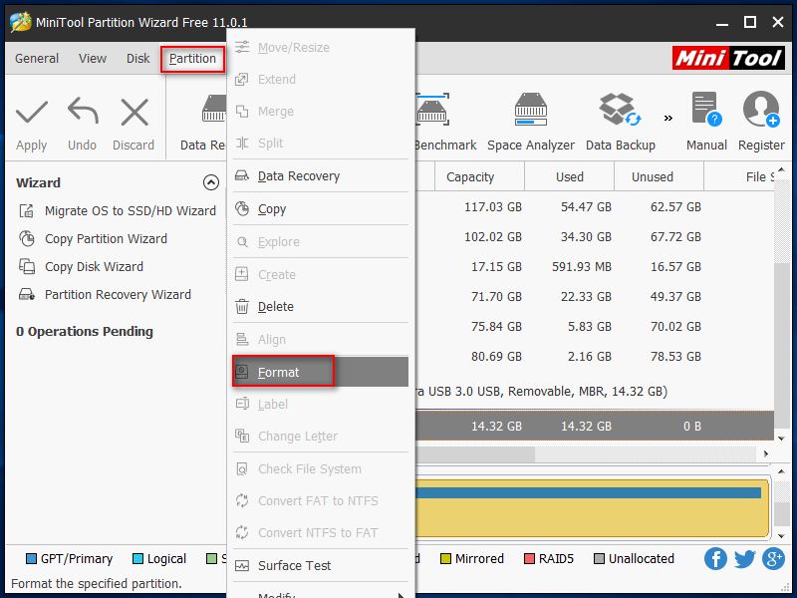Click the yellow USB partition map block

tap(592, 508)
